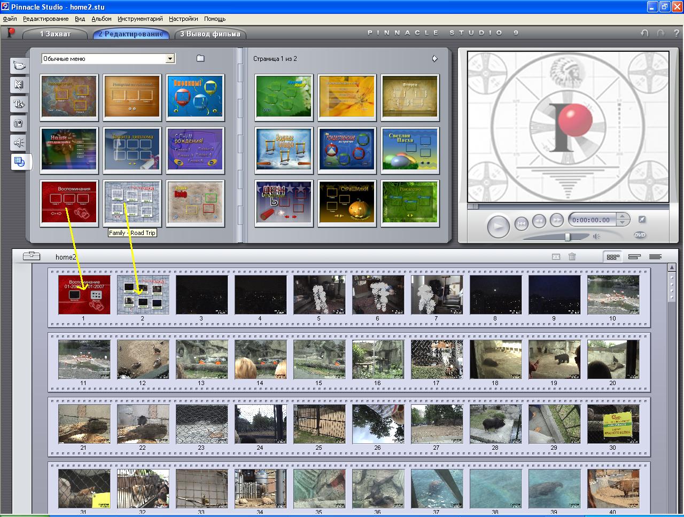Split clip with the razor icon
The width and height of the screenshot is (684, 517).
(556, 257)
